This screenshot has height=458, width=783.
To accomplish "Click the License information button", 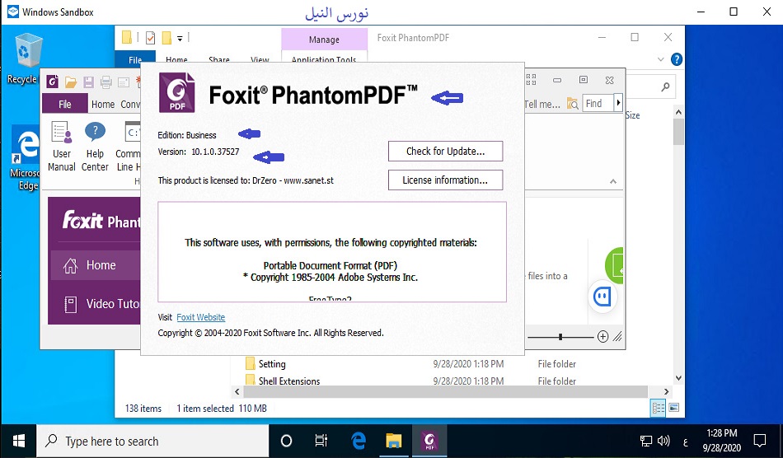I will pyautogui.click(x=445, y=180).
